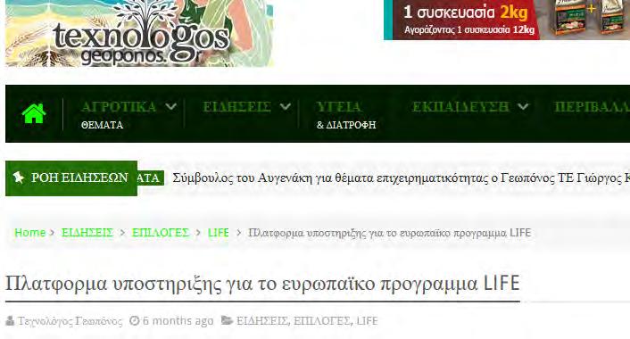Open the LIFE category under the title
The height and width of the screenshot is (339, 630).
click(368, 321)
